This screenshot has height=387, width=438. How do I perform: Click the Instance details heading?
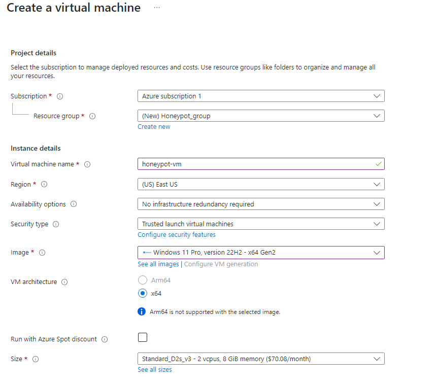click(x=36, y=148)
